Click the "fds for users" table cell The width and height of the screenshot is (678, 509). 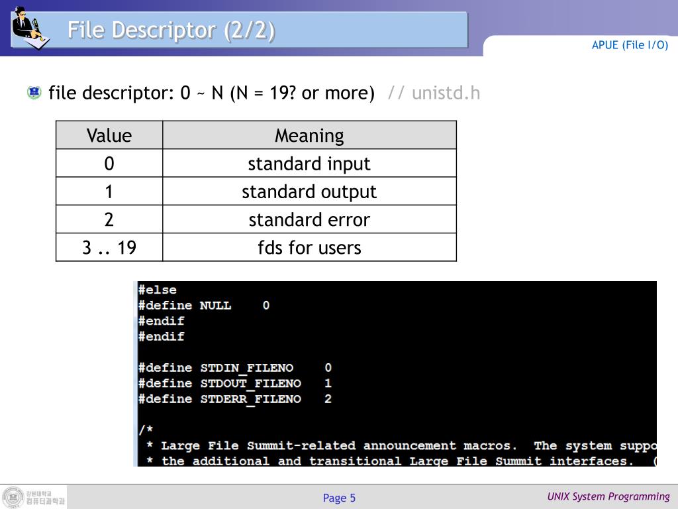point(309,248)
